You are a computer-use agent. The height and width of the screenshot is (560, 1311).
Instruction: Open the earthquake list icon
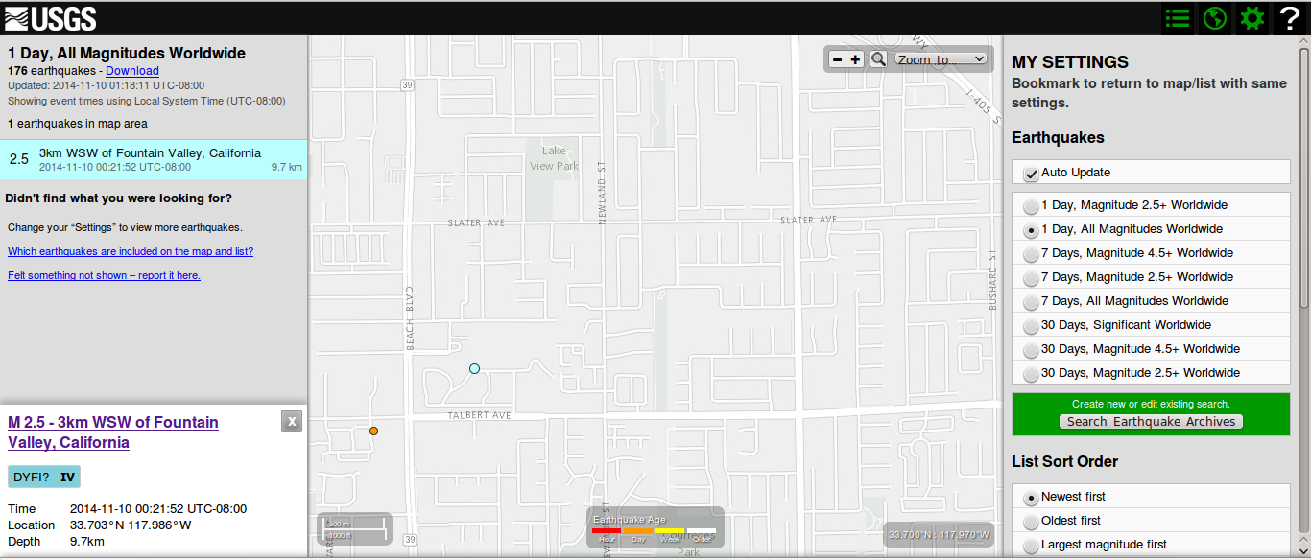click(1178, 18)
